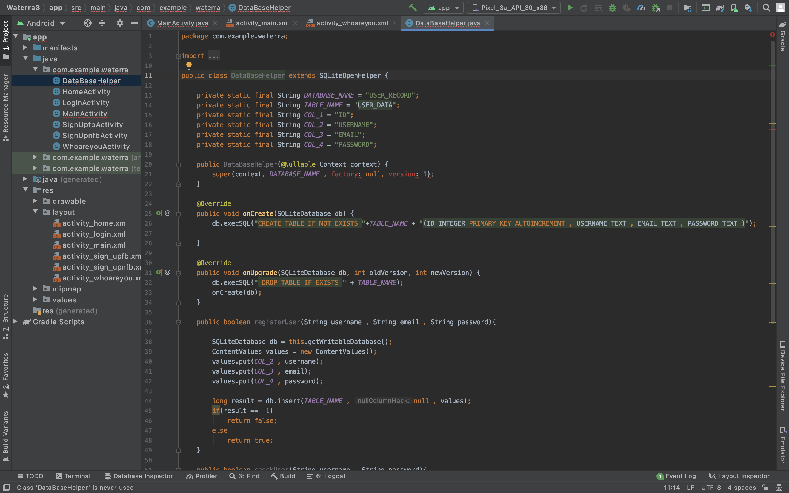Click the Make Project hammer icon
This screenshot has height=493, width=789.
[x=413, y=7]
